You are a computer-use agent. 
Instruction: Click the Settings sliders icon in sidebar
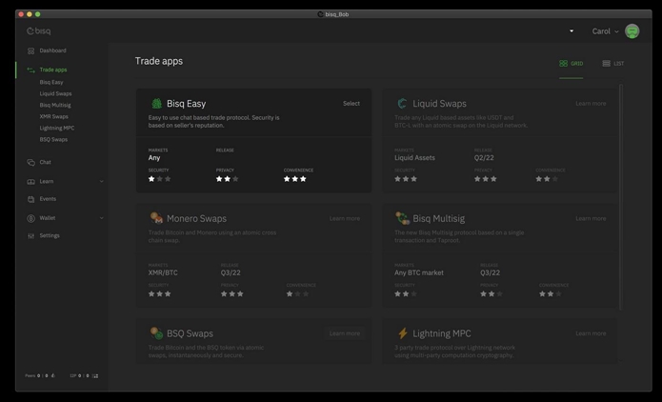point(30,236)
